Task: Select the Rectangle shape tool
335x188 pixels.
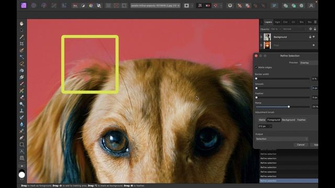Action: tap(21, 145)
